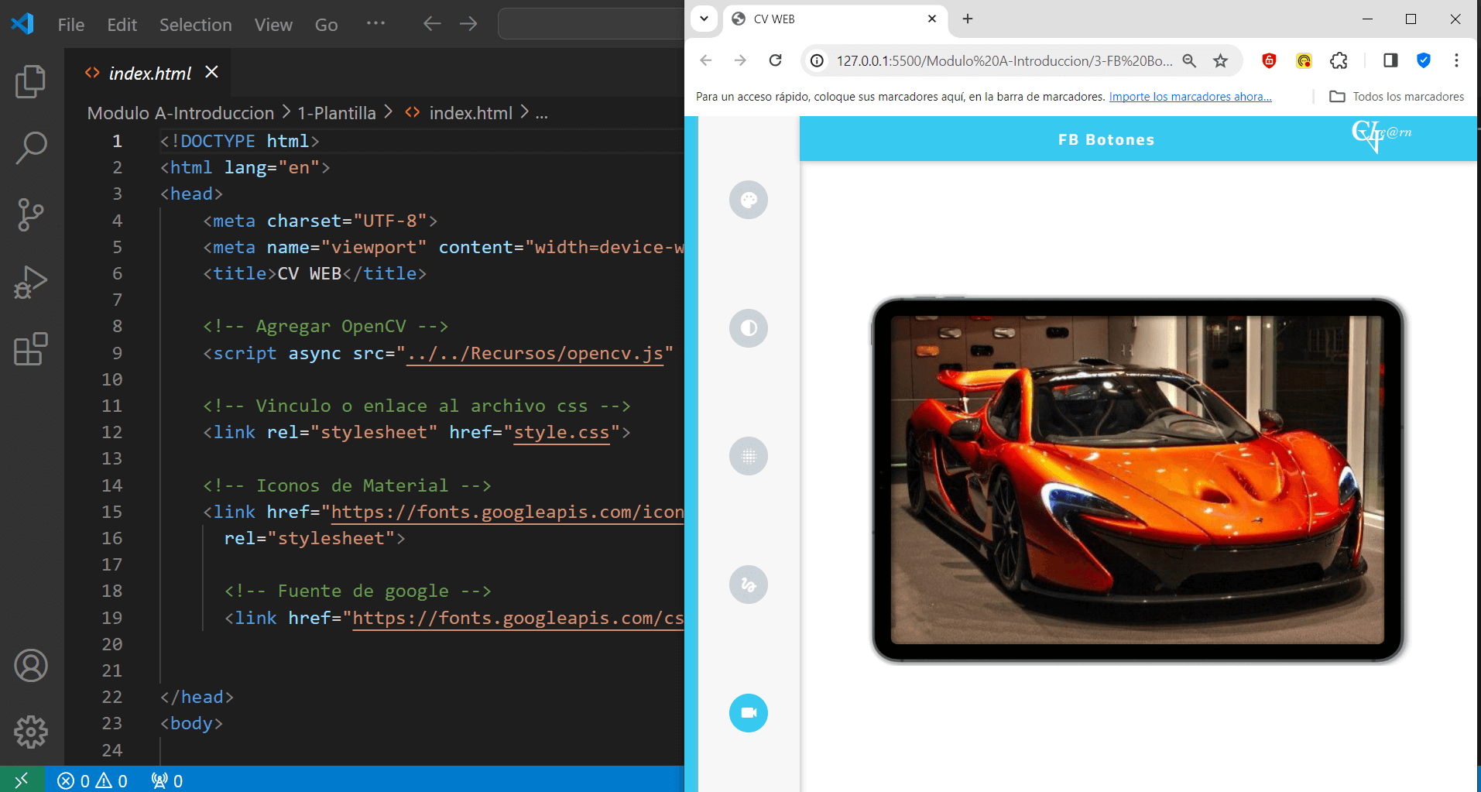Open the Source Control view
This screenshot has height=792, width=1481.
29,214
